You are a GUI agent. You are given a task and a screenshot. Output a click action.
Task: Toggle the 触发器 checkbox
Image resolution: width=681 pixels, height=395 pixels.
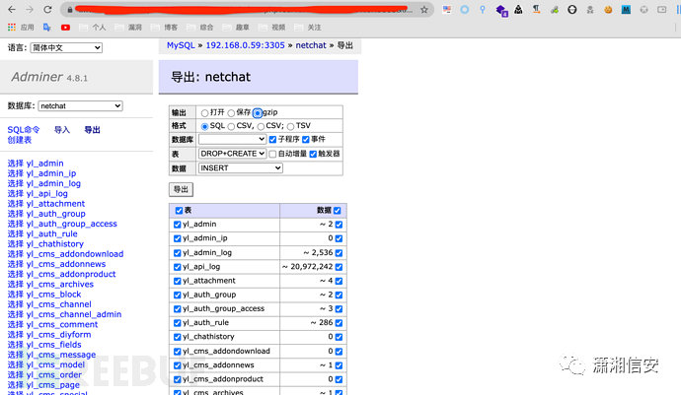coord(313,154)
